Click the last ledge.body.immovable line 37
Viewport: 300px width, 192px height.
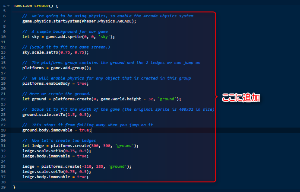tap(56, 177)
